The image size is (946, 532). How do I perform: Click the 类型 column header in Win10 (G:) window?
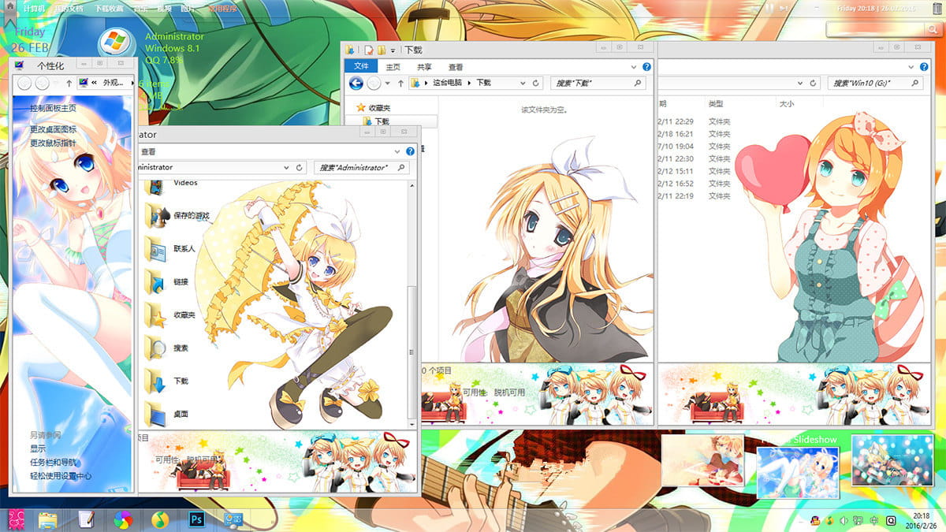[715, 103]
